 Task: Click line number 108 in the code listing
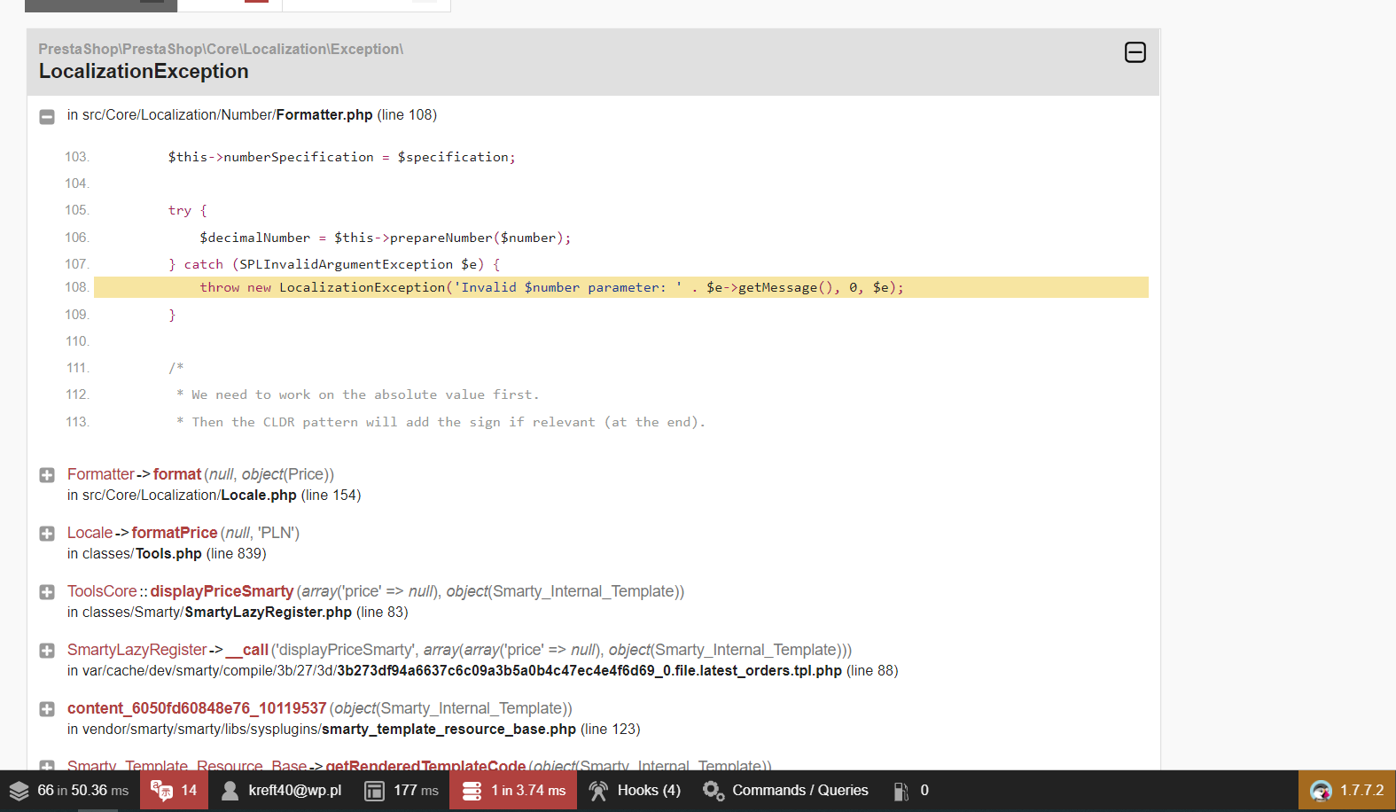coord(77,287)
